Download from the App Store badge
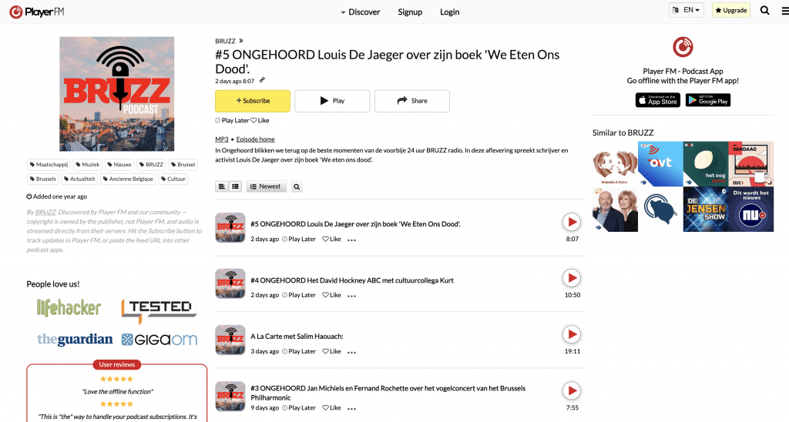 click(658, 101)
